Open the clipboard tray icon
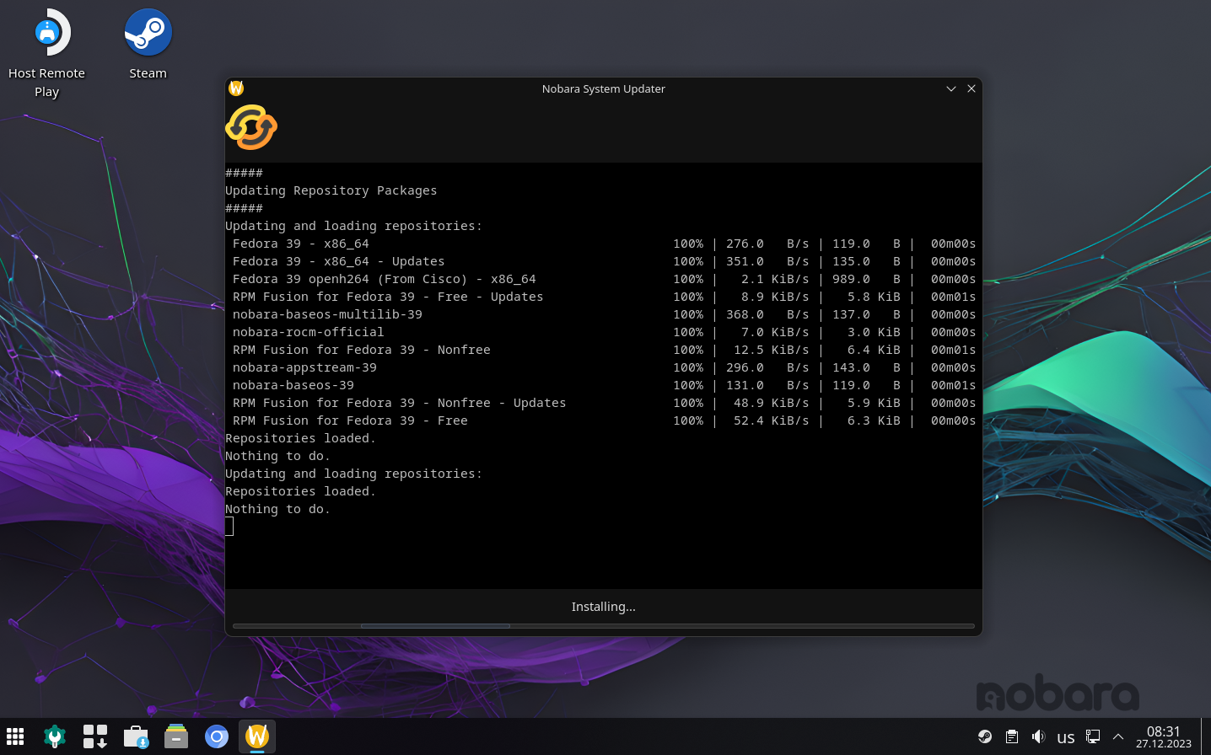 click(1012, 736)
